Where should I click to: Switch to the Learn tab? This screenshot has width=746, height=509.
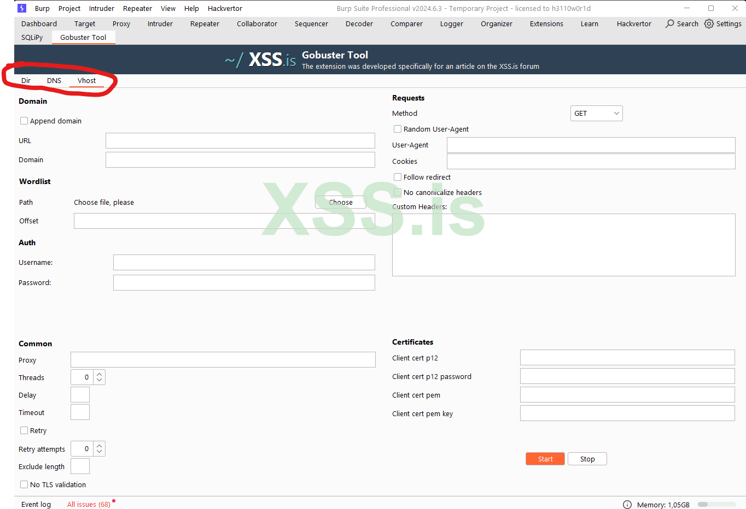(x=590, y=23)
